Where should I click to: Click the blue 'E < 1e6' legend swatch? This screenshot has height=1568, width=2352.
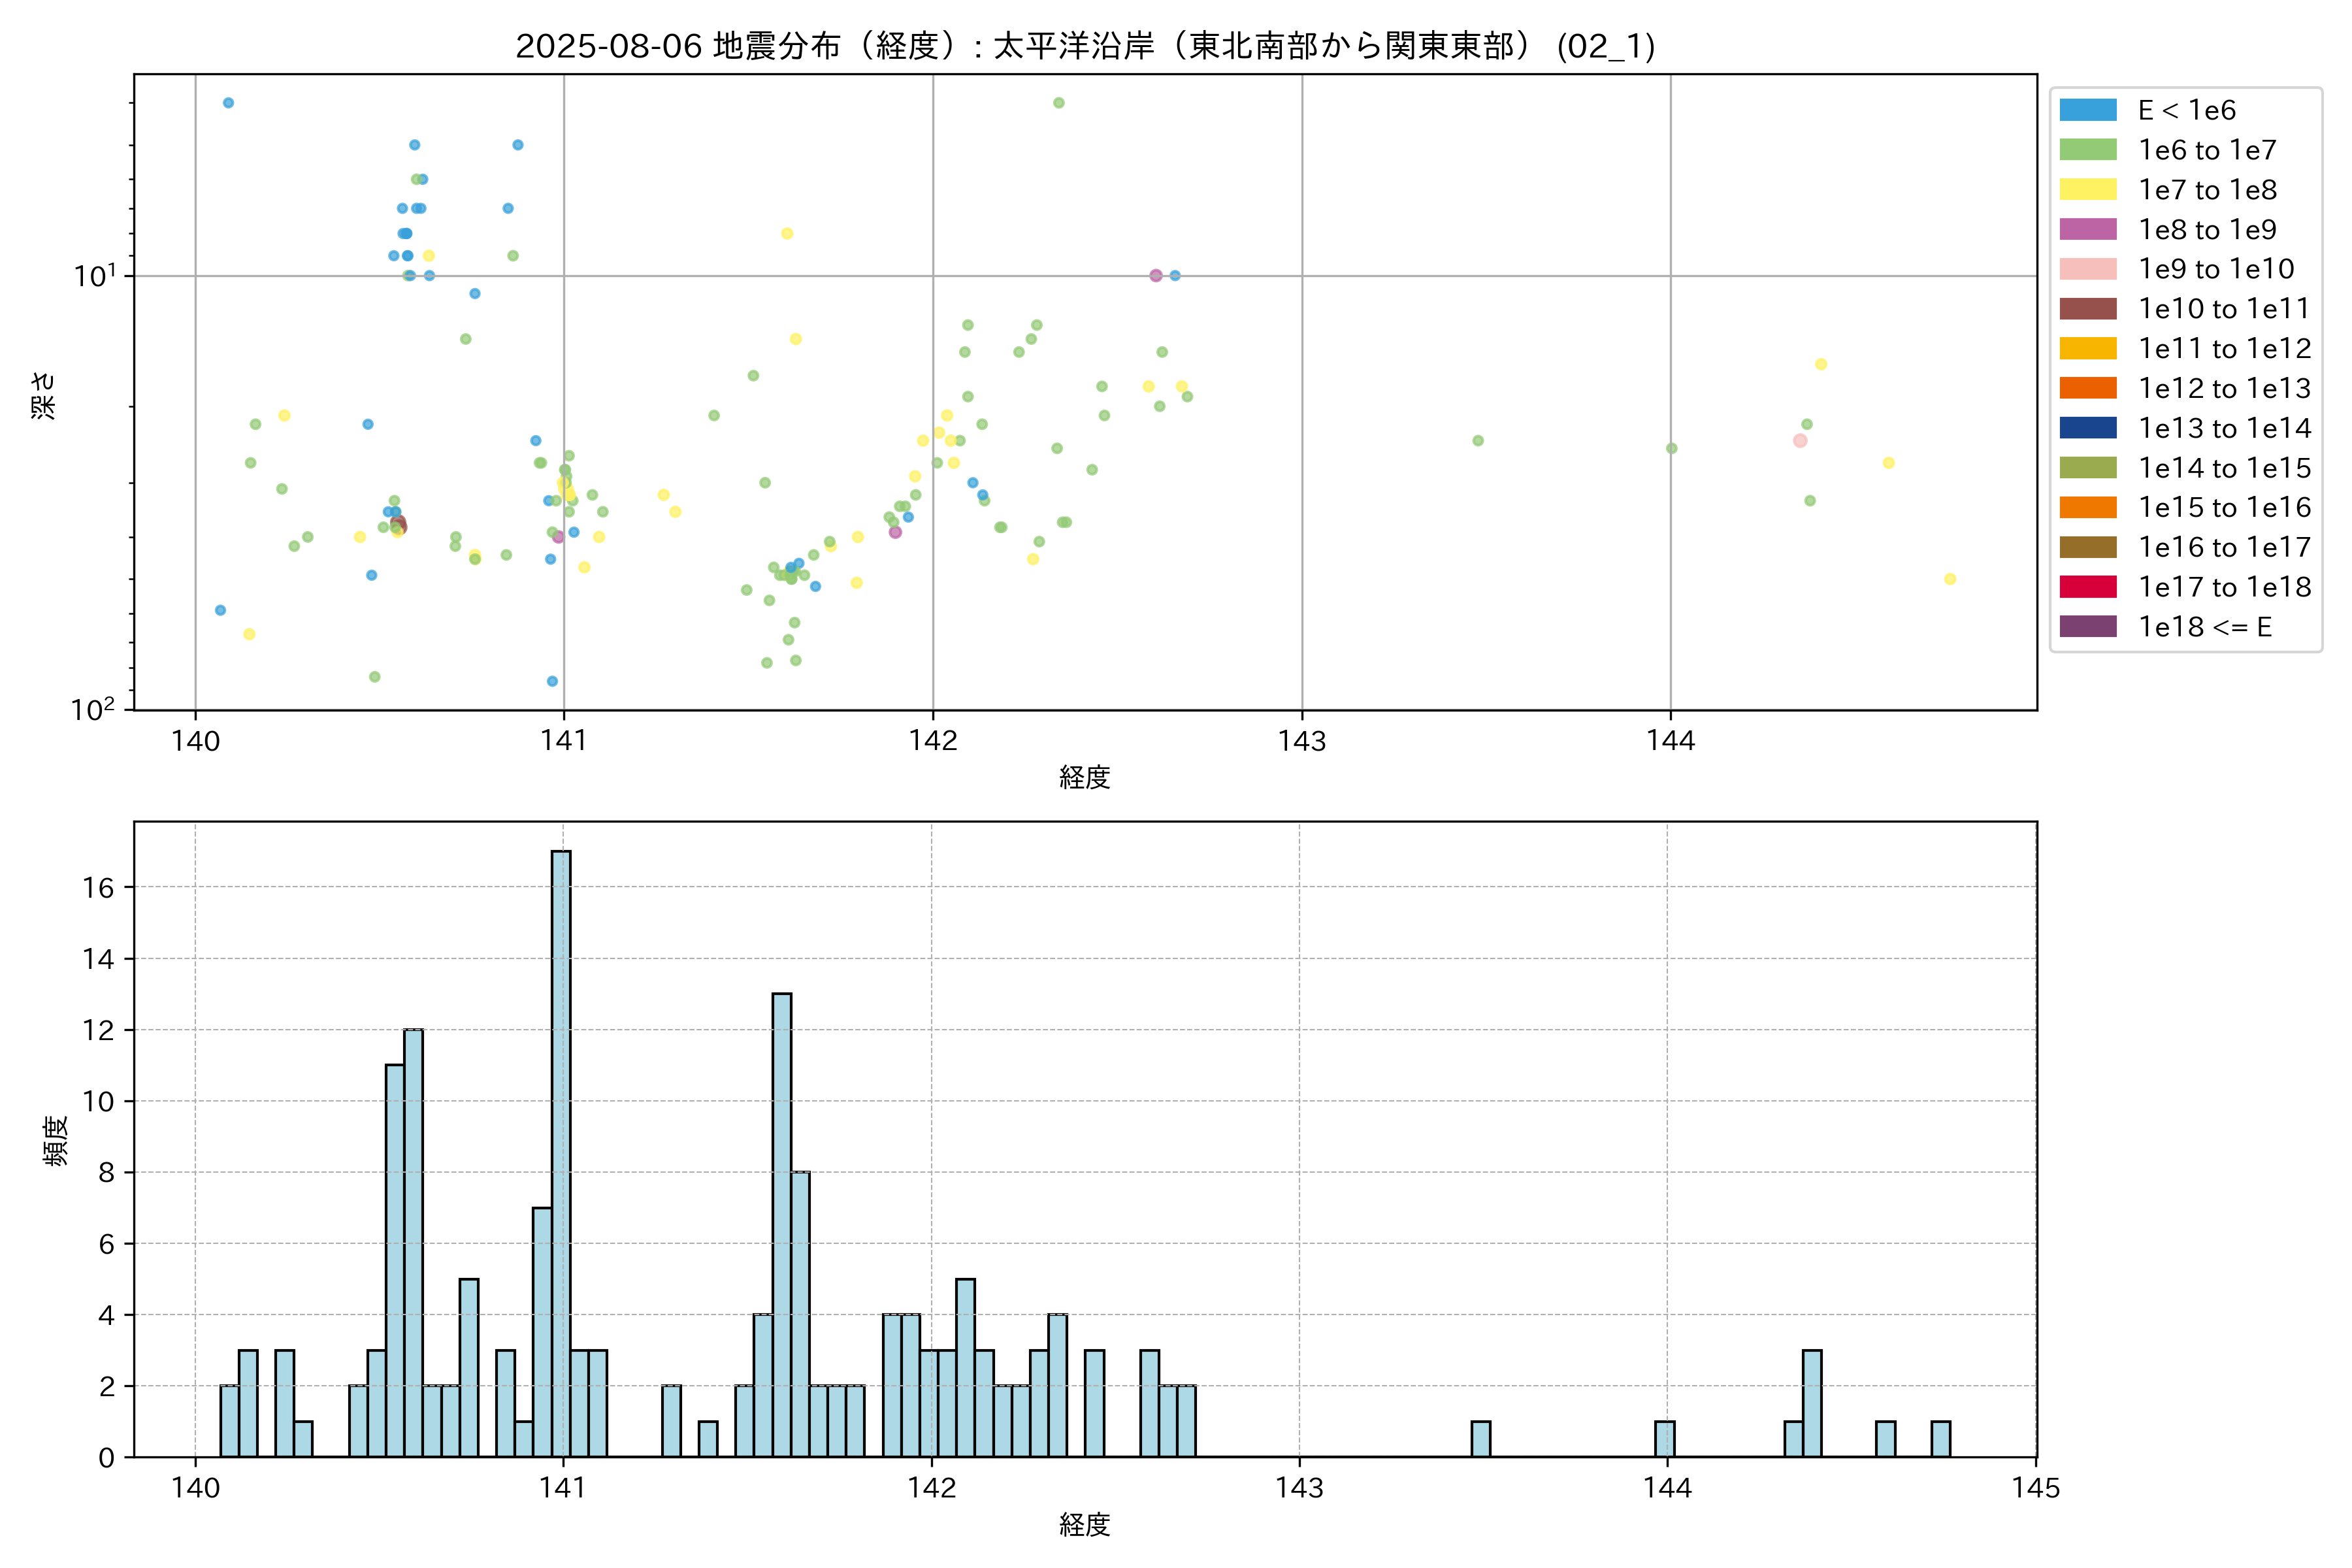pyautogui.click(x=2087, y=110)
